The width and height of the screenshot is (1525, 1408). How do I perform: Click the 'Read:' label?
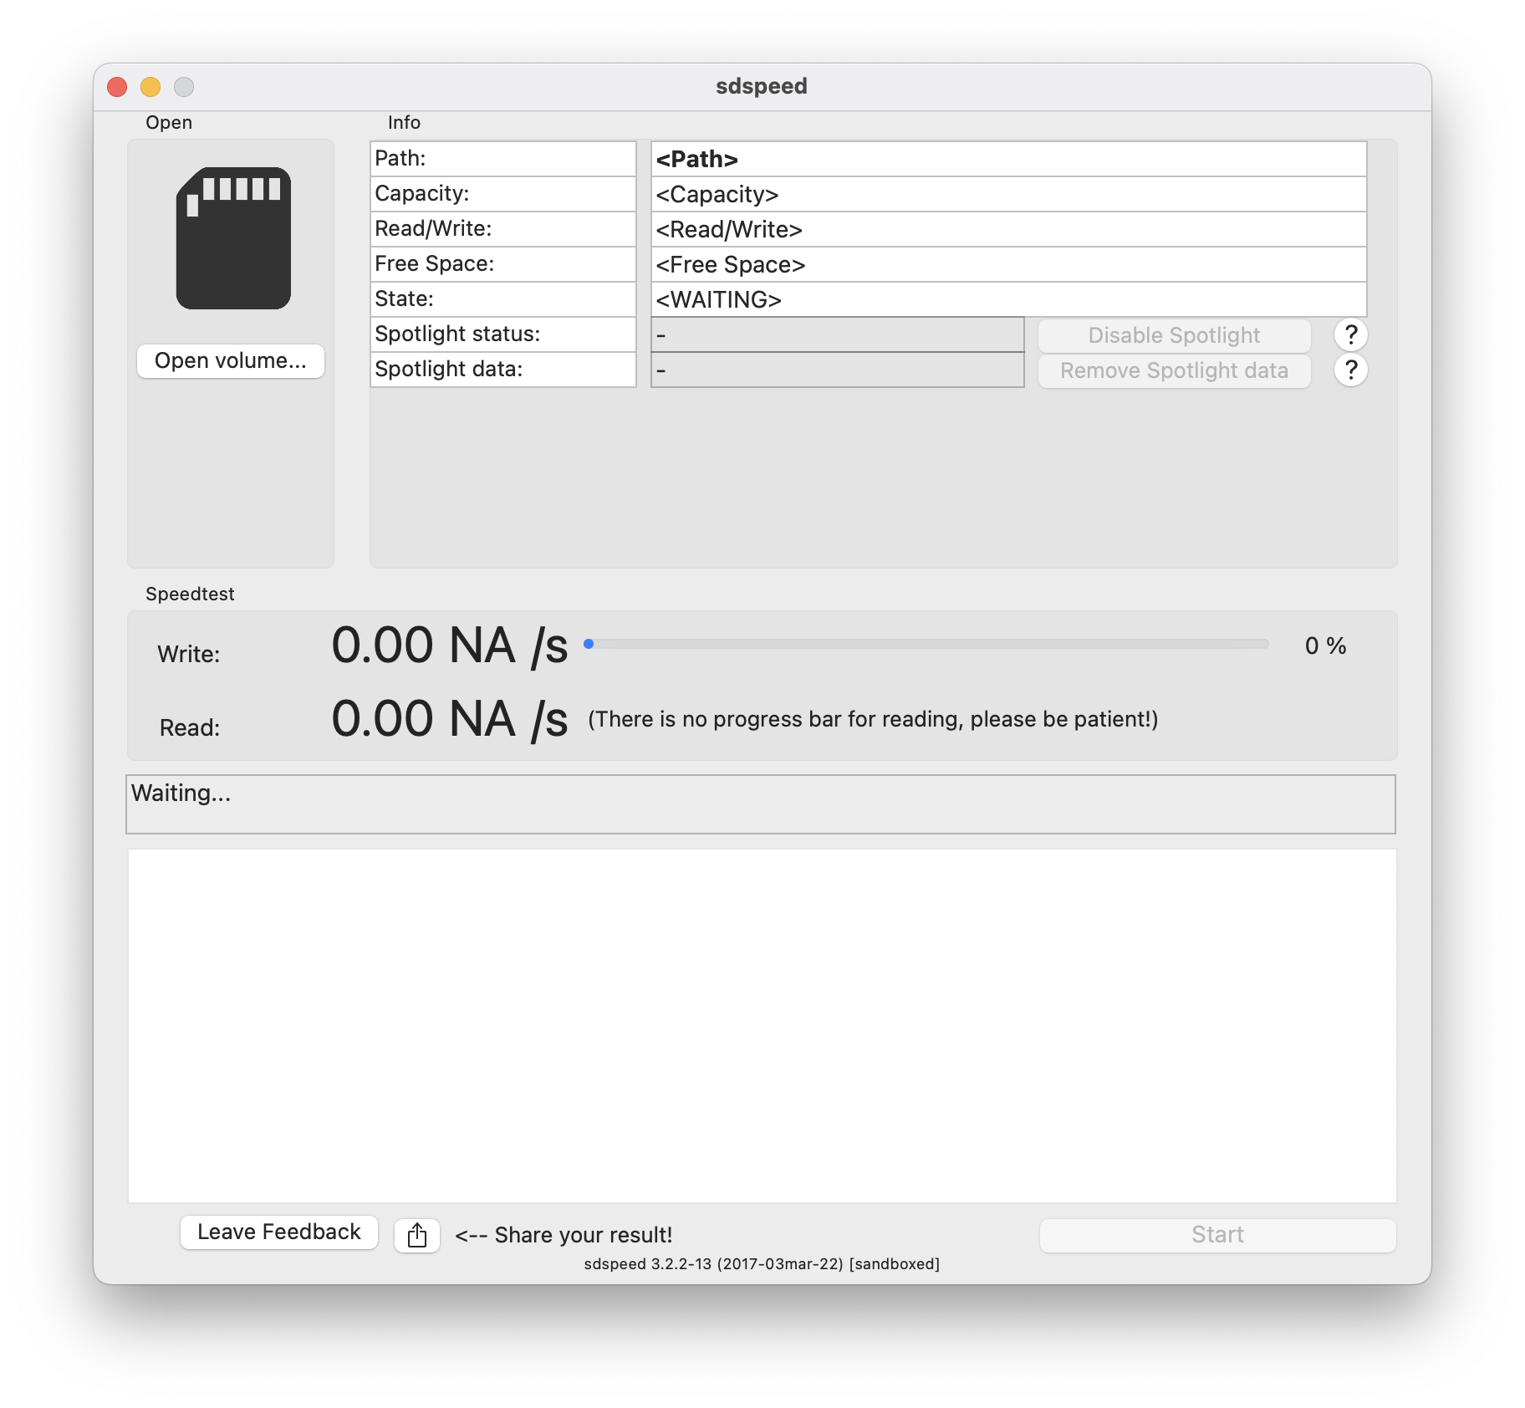(x=190, y=727)
